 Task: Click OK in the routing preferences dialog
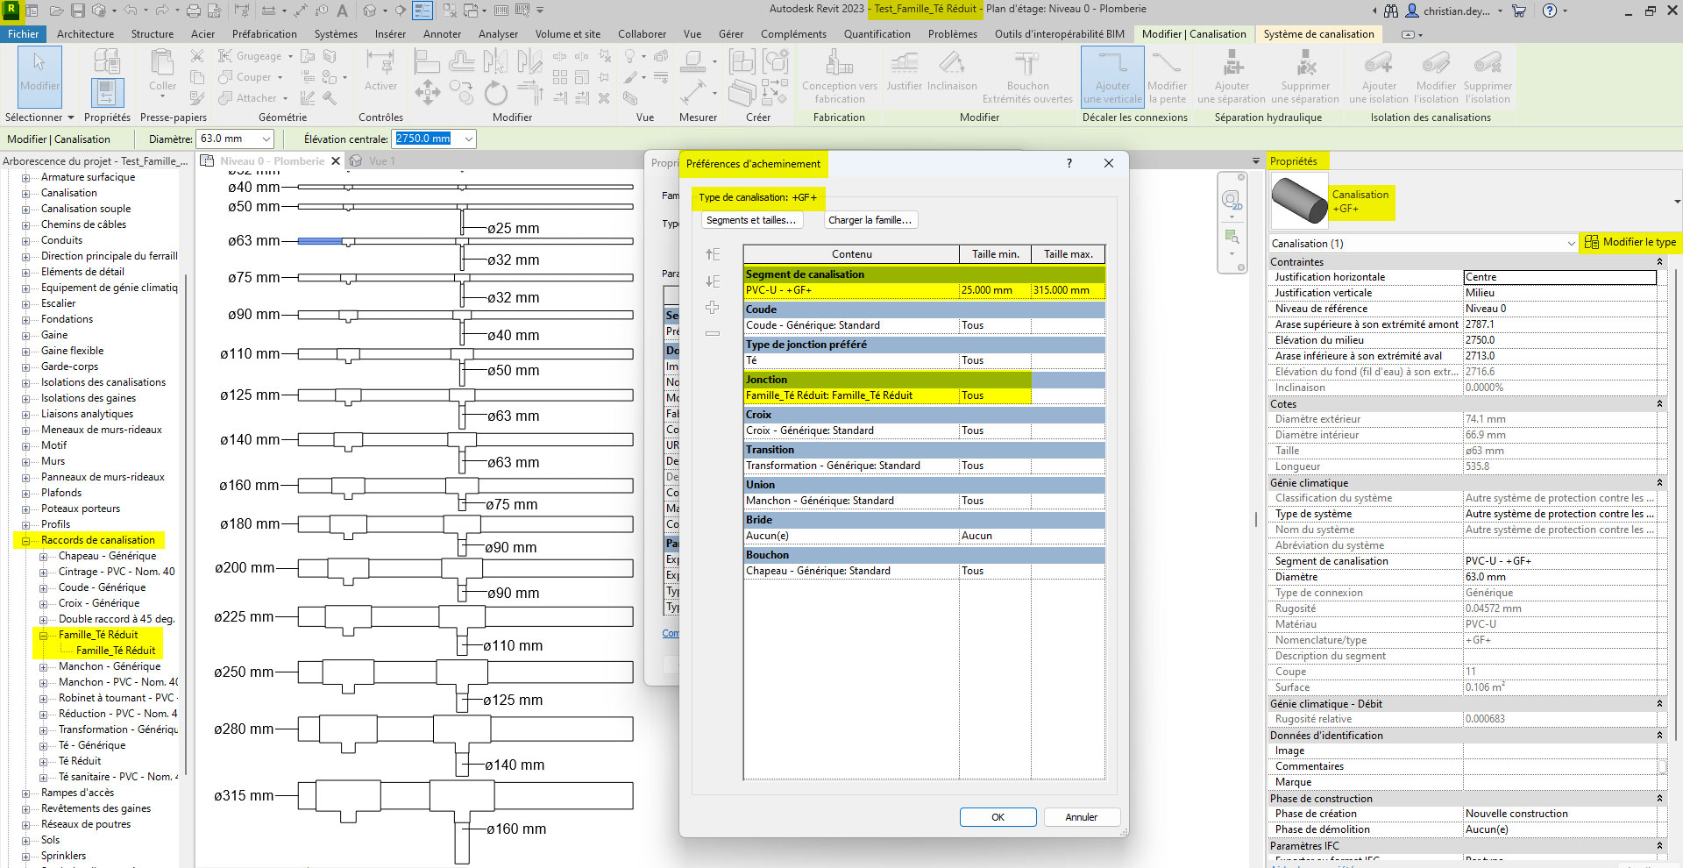998,817
